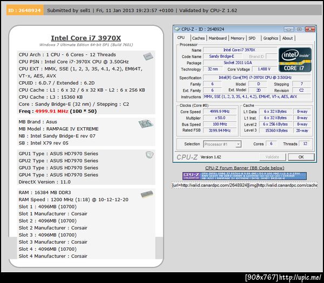Open the About tab
The image size is (324, 283).
pos(287,38)
